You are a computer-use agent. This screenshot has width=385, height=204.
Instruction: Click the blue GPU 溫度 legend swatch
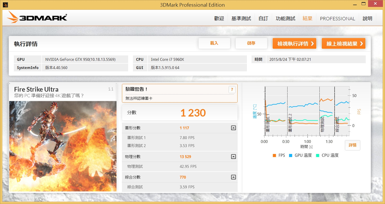tap(290, 156)
